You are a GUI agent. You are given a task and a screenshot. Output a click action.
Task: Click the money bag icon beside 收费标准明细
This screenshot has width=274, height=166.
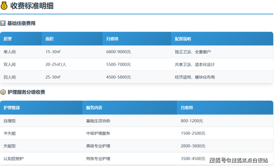point(4,6)
